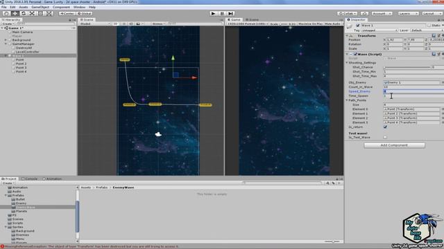444x249 pixels.
Task: Select the Audio folder in Project
Action: (17, 192)
